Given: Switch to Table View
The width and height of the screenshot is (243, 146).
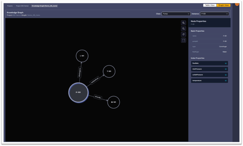Looking at the screenshot, I should [x=210, y=5].
